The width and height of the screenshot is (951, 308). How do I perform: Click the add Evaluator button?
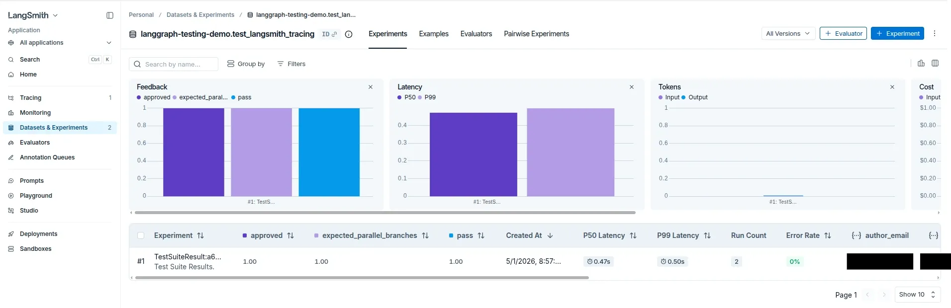[843, 33]
